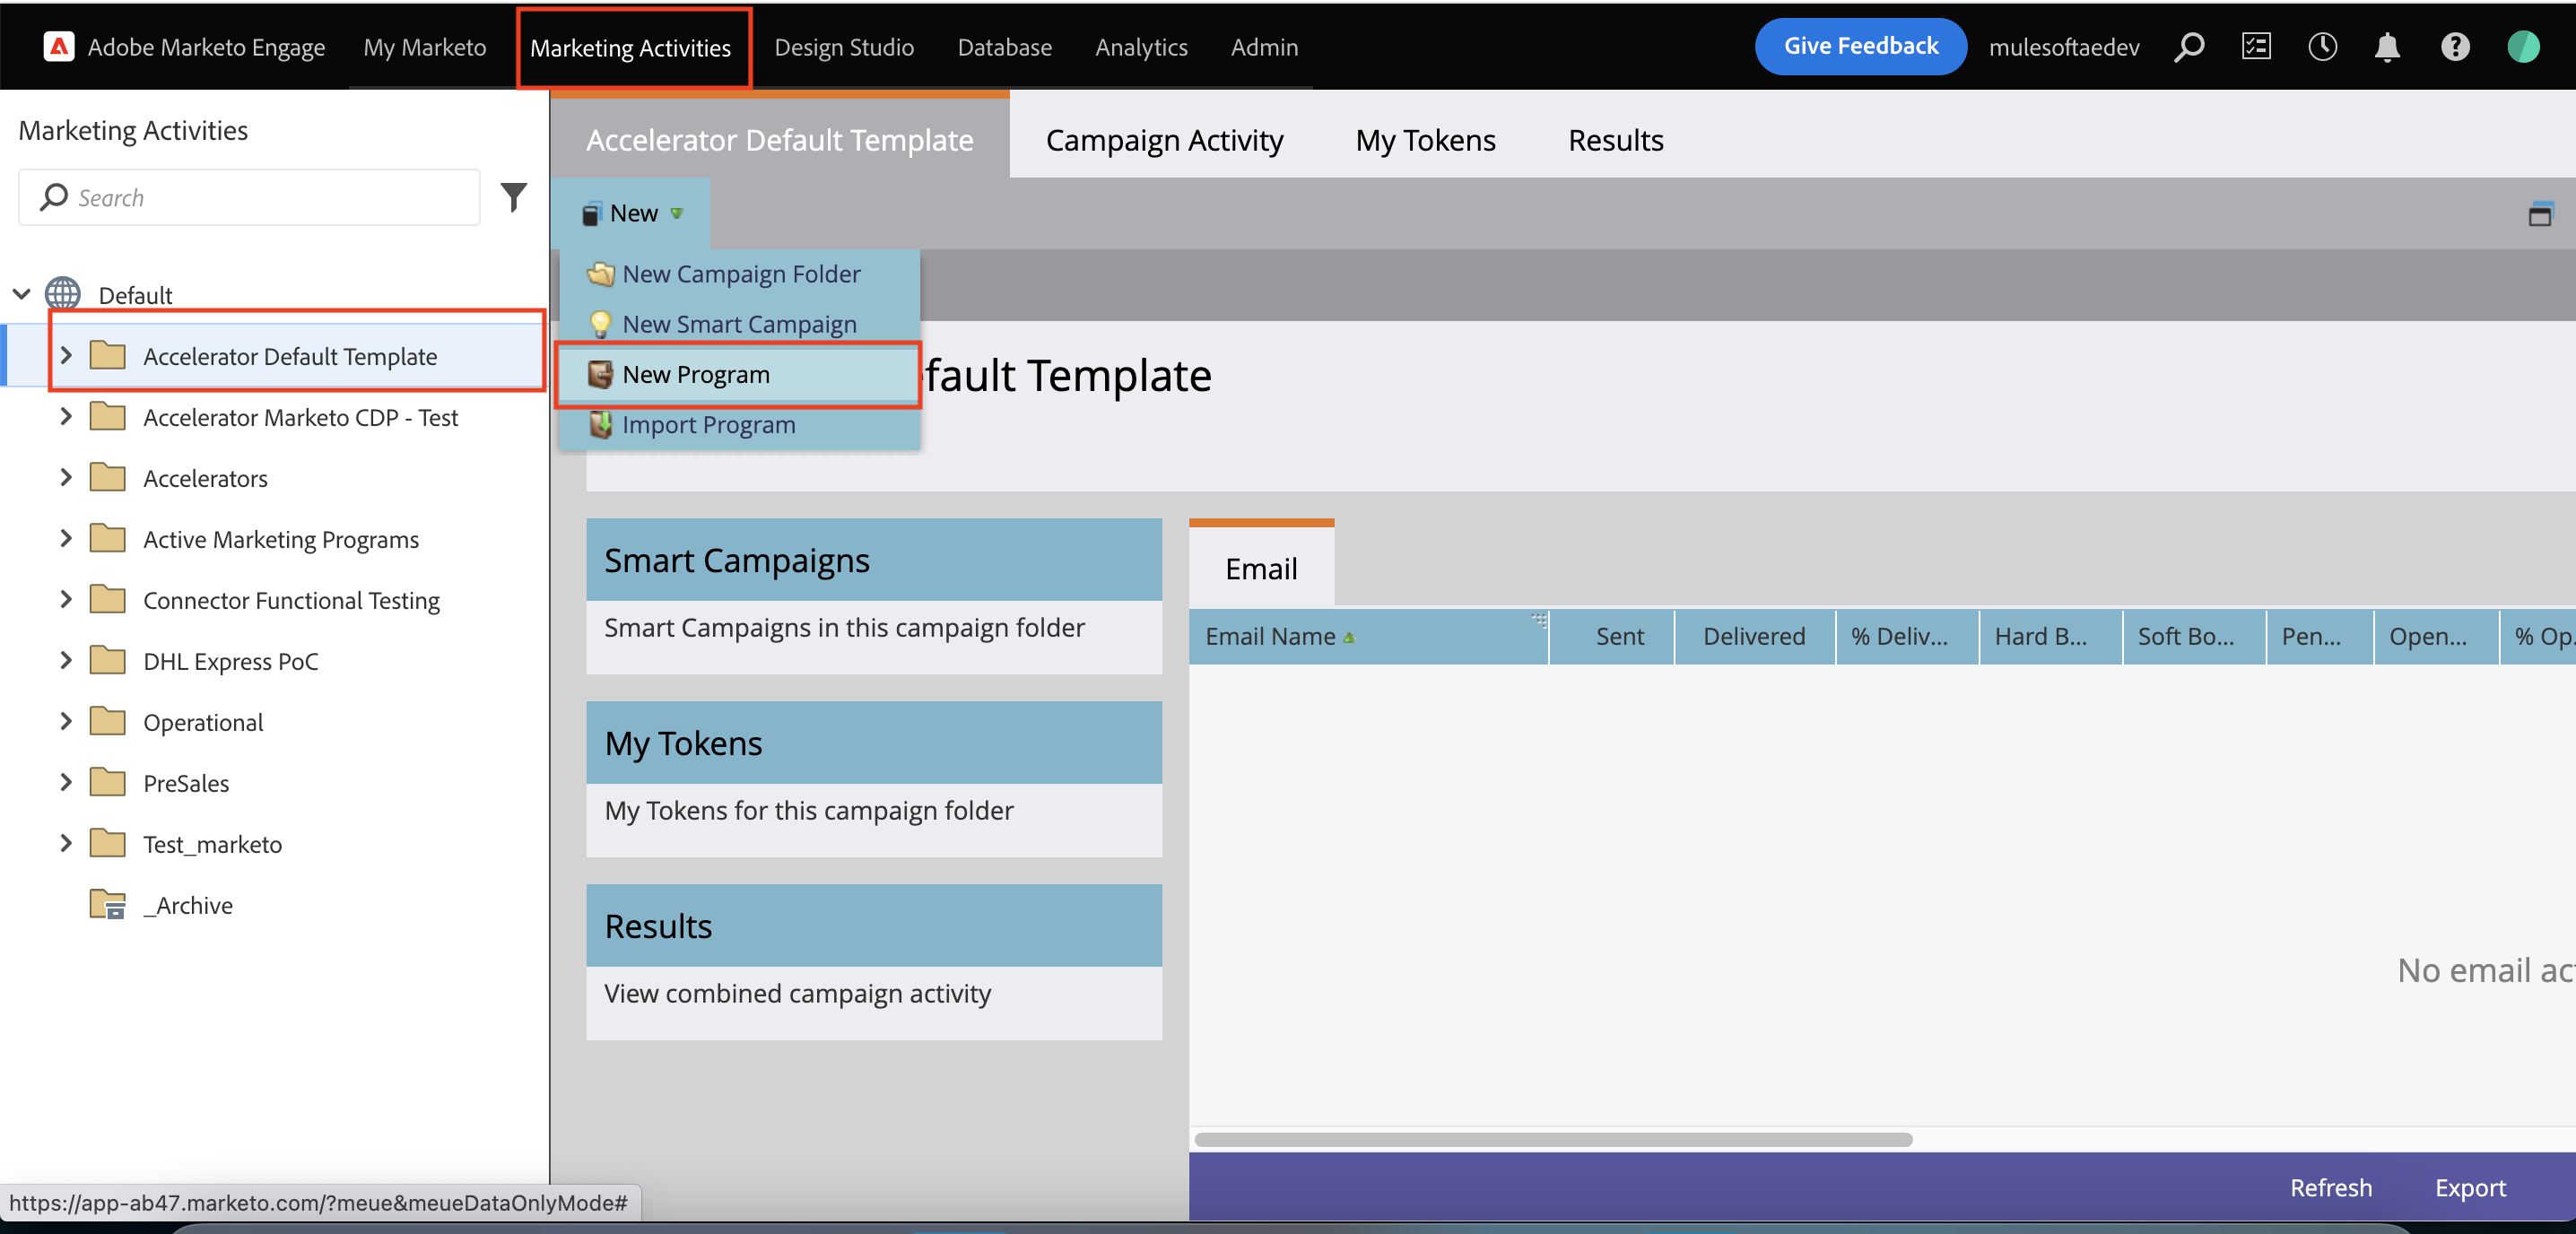Click the New Program icon
This screenshot has width=2576, height=1234.
600,374
